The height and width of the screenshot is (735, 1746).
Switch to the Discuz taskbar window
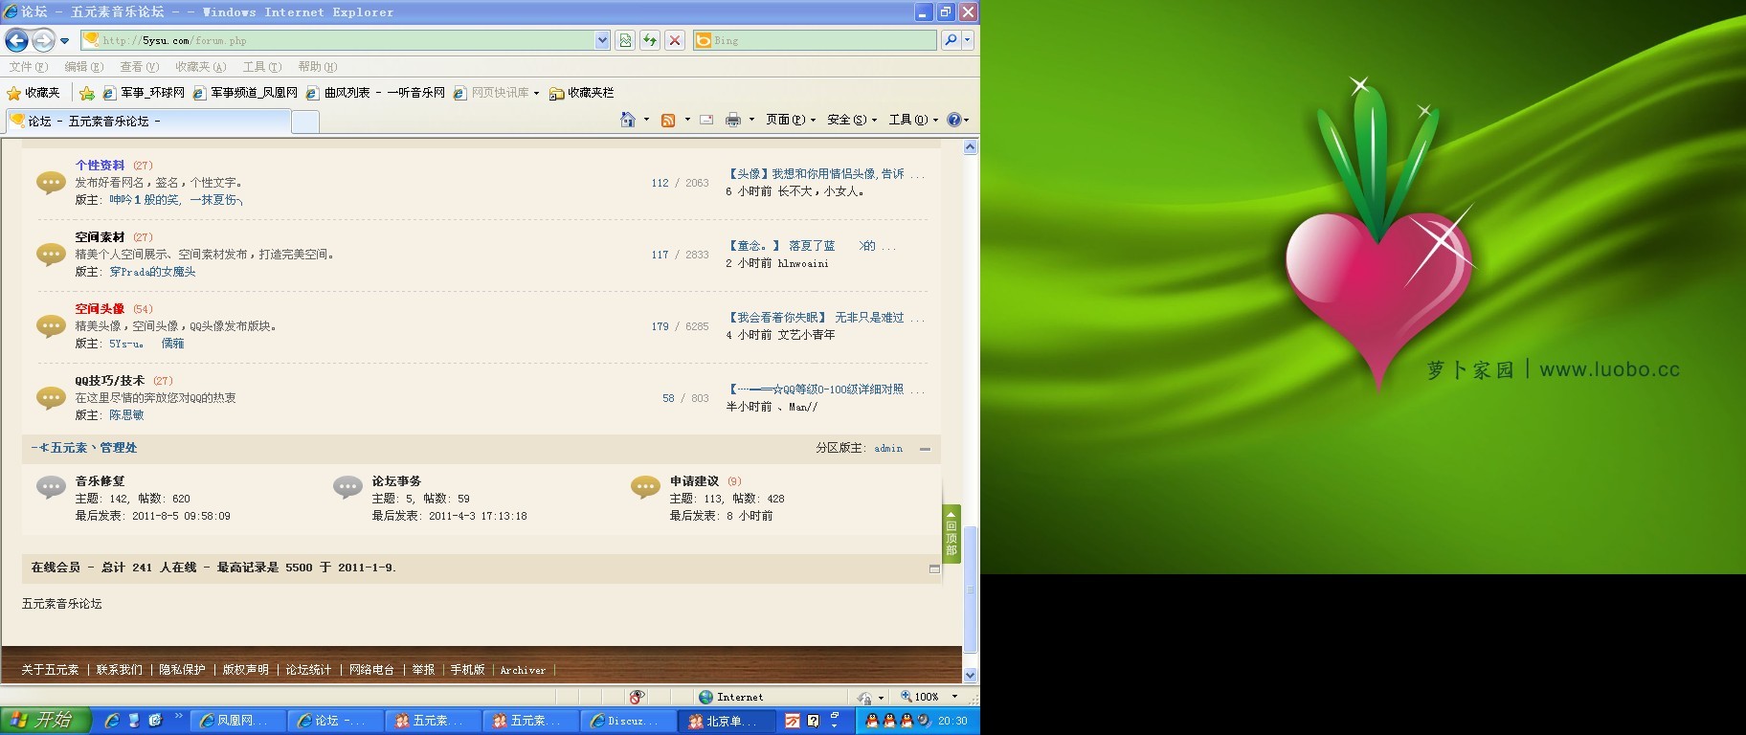point(629,721)
